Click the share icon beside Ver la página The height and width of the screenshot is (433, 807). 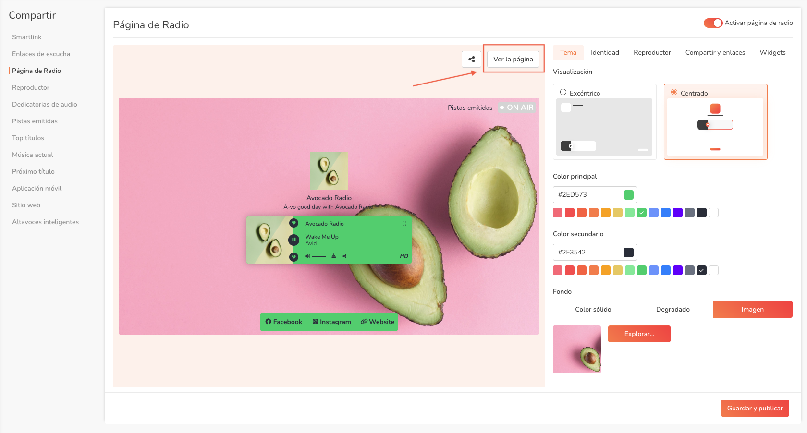click(x=471, y=60)
